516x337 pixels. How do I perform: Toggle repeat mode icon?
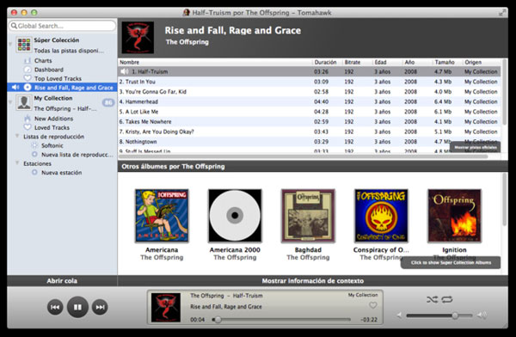(x=447, y=299)
